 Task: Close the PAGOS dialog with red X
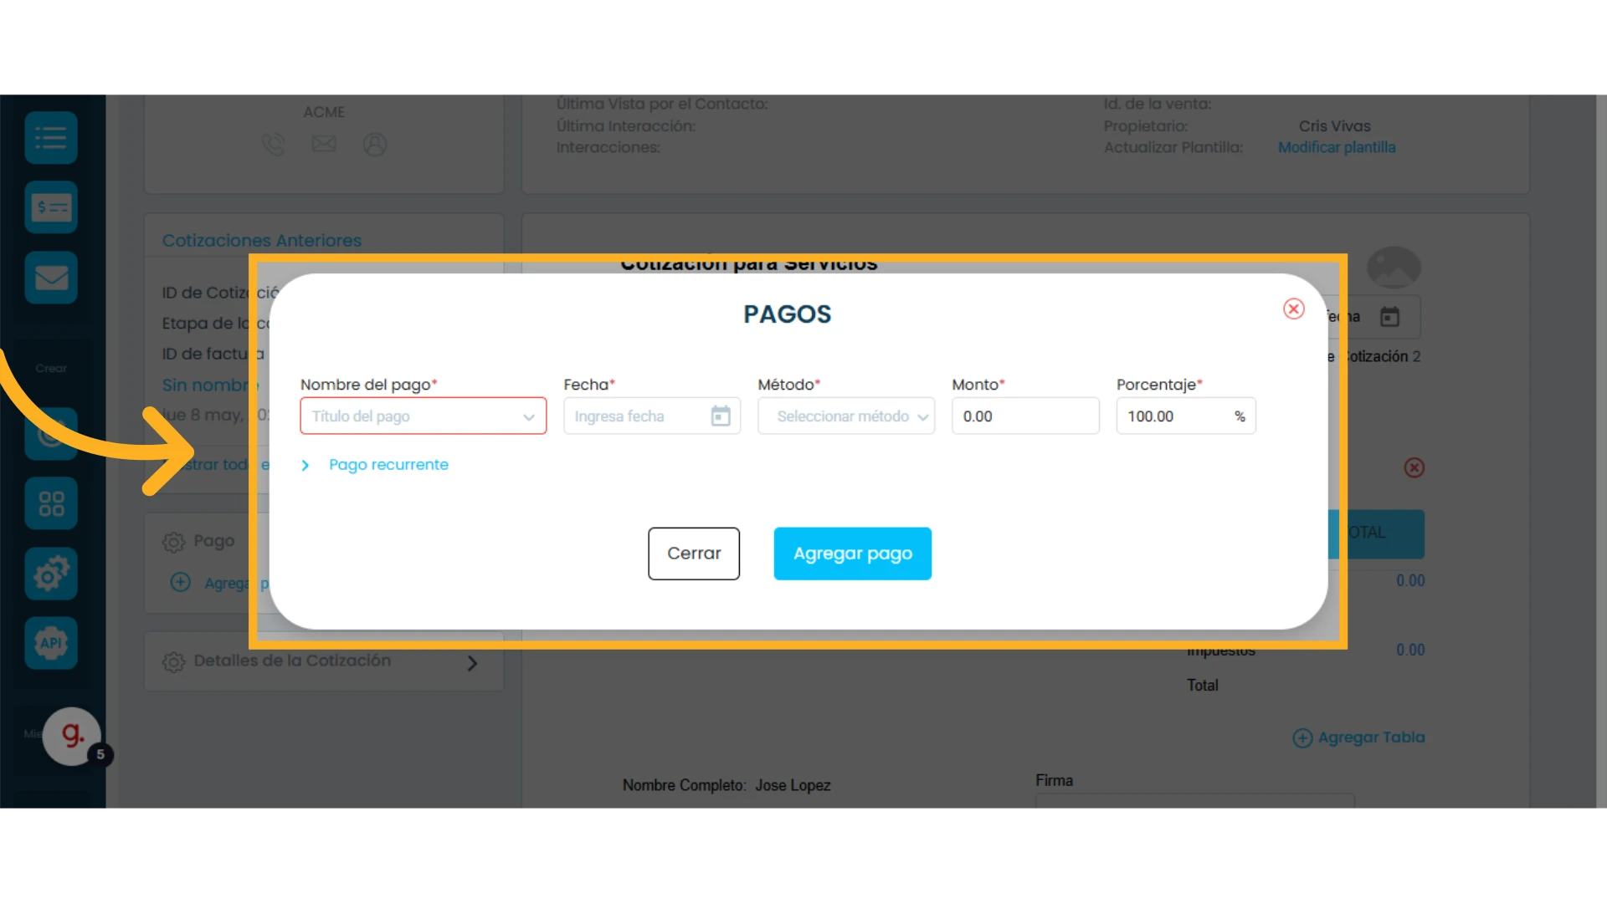pos(1294,309)
